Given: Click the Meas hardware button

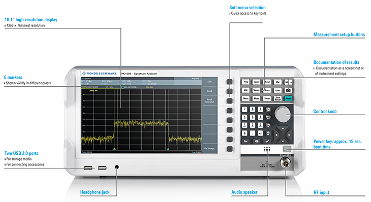Looking at the screenshot, I should (x=245, y=98).
